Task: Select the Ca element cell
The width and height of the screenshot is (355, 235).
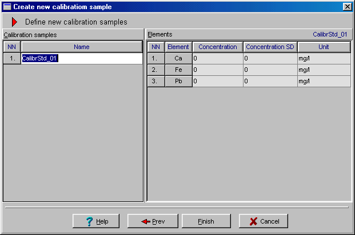Action: [178, 59]
